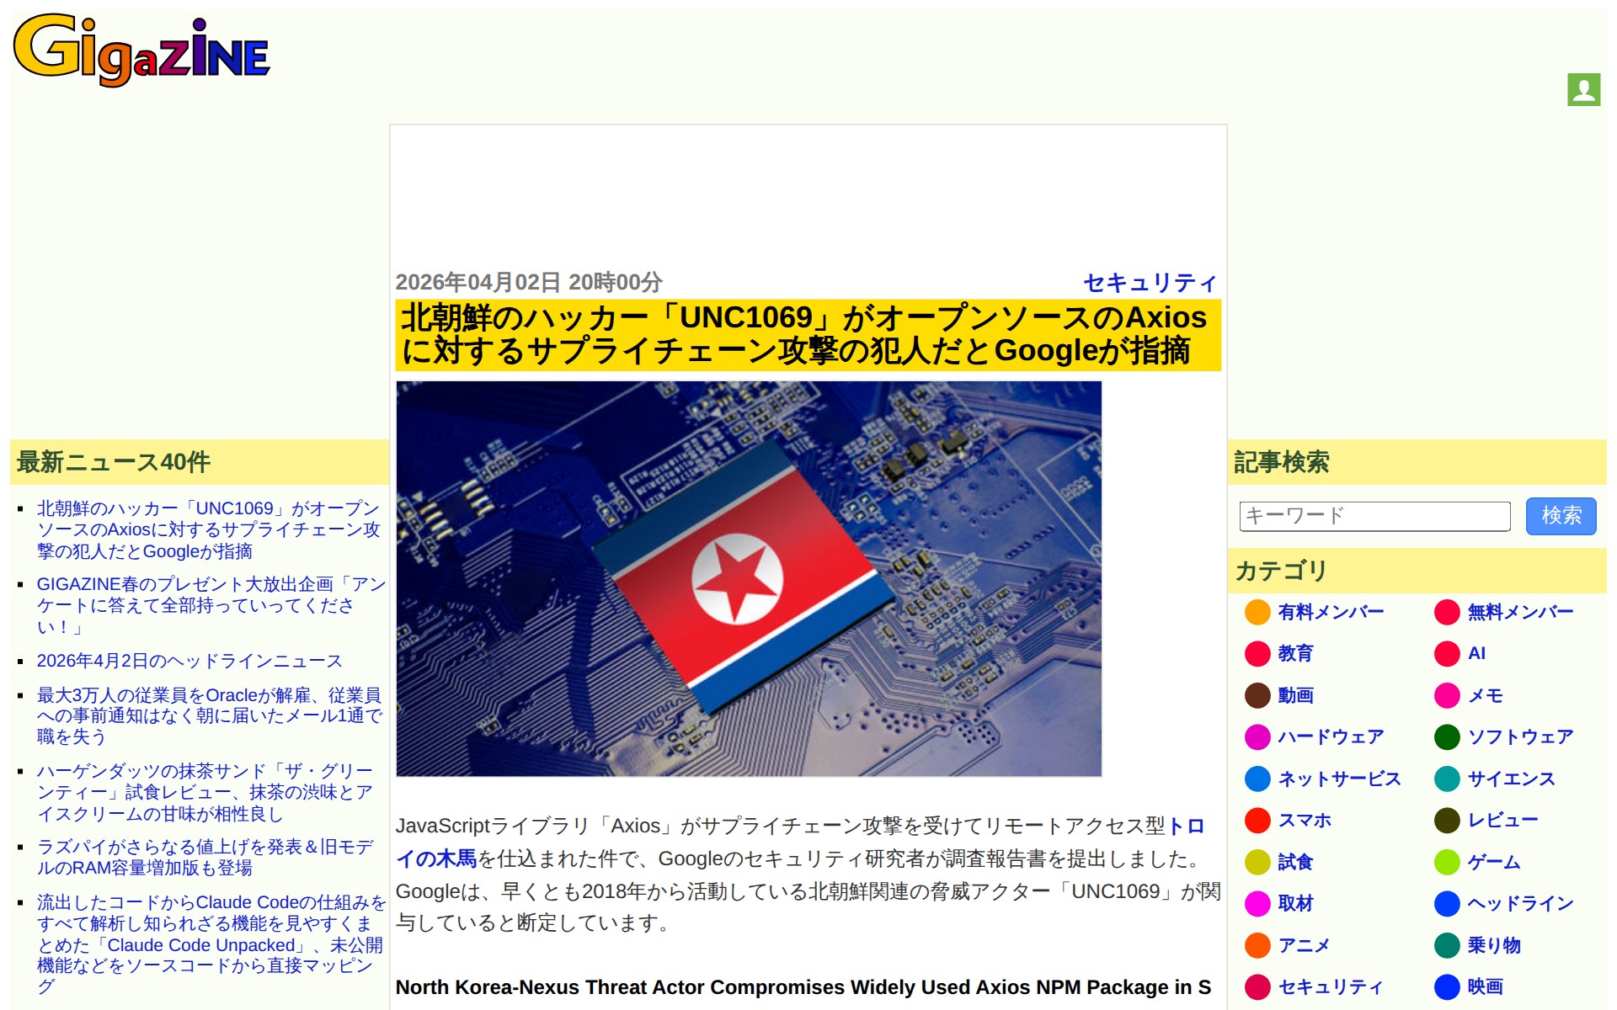The width and height of the screenshot is (1617, 1010).
Task: Select the 取材 category link
Action: pyautogui.click(x=1295, y=903)
